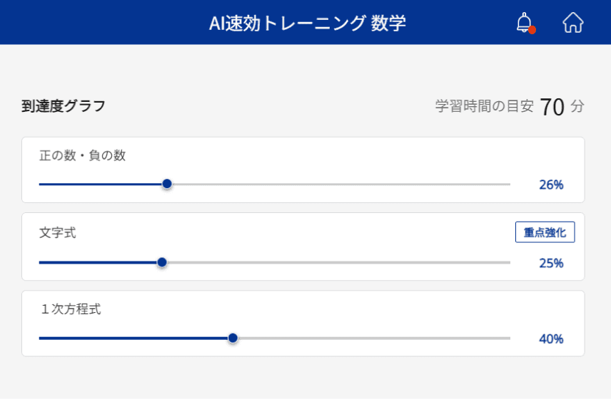Screen dimensions: 611x399
Task: Click the filled blue track of 文字式 slider
Action: (x=99, y=262)
